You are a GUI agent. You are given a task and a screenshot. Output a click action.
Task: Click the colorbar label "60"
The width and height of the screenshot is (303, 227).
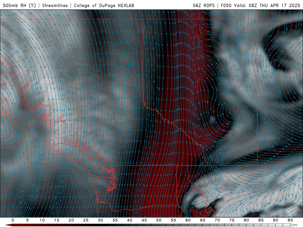point(188,220)
